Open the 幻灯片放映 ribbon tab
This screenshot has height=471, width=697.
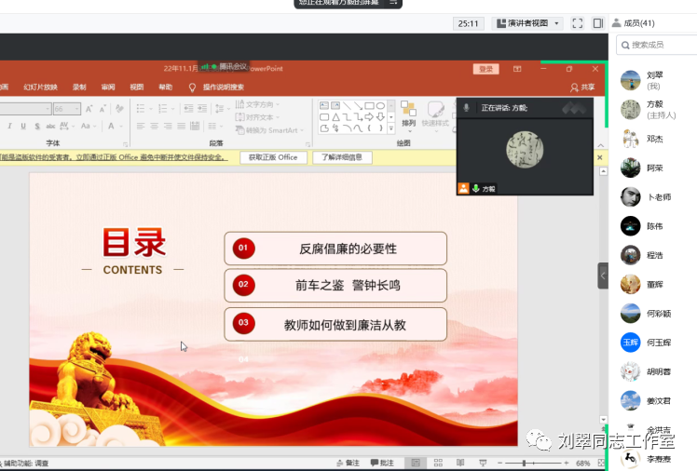pos(40,87)
